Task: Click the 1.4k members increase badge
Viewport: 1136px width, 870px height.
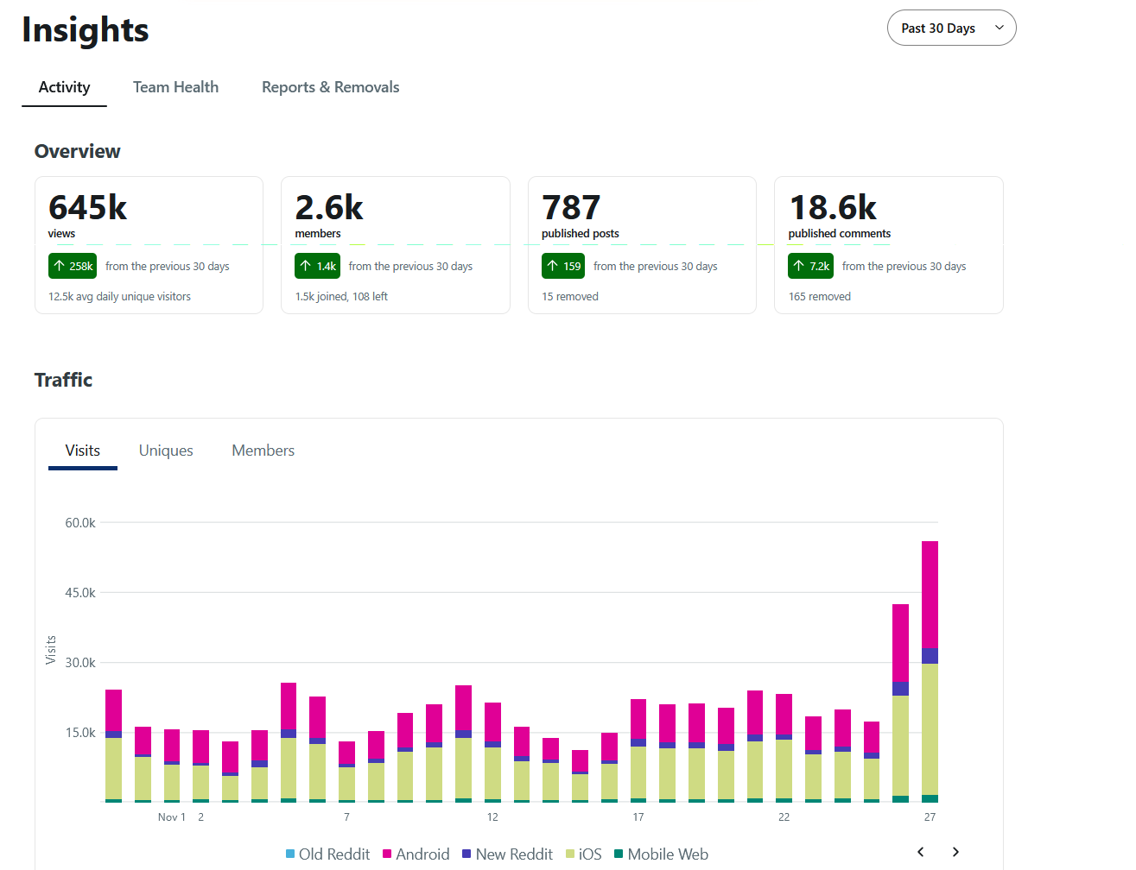Action: [317, 266]
